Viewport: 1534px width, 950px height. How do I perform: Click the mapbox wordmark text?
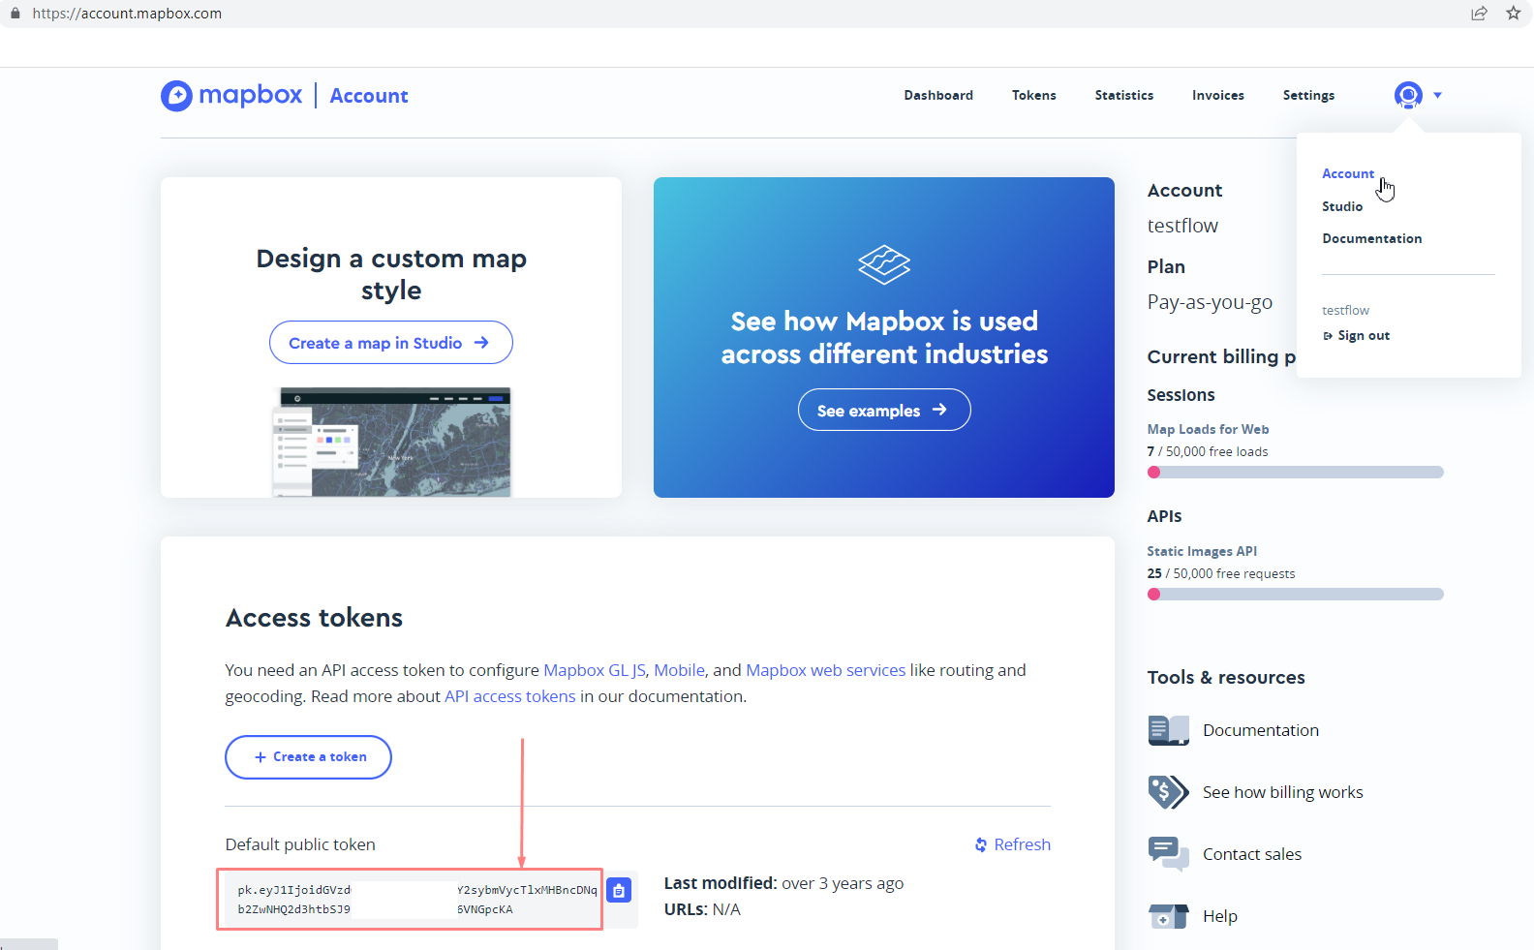pyautogui.click(x=250, y=95)
